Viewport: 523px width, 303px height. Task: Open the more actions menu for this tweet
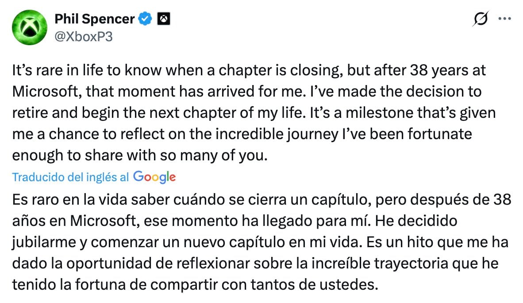tap(505, 18)
